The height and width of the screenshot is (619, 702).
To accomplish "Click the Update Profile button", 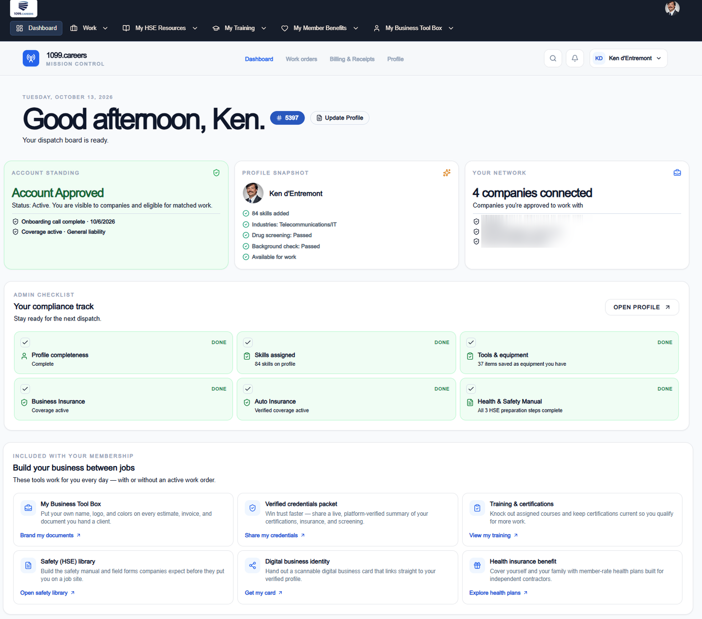I will coord(340,118).
